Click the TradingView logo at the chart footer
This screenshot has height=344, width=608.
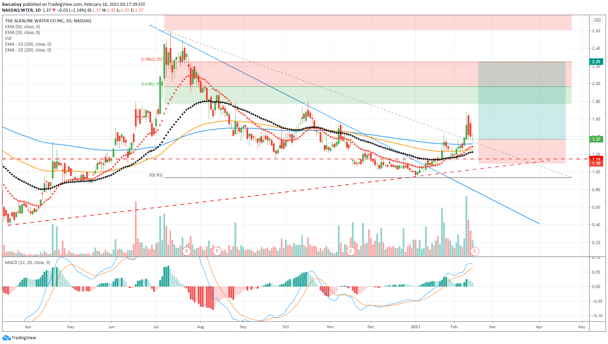(x=19, y=338)
